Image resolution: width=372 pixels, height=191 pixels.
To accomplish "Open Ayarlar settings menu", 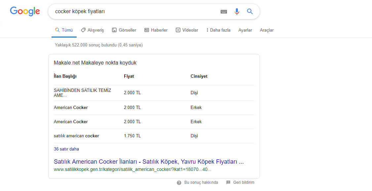I will [245, 30].
